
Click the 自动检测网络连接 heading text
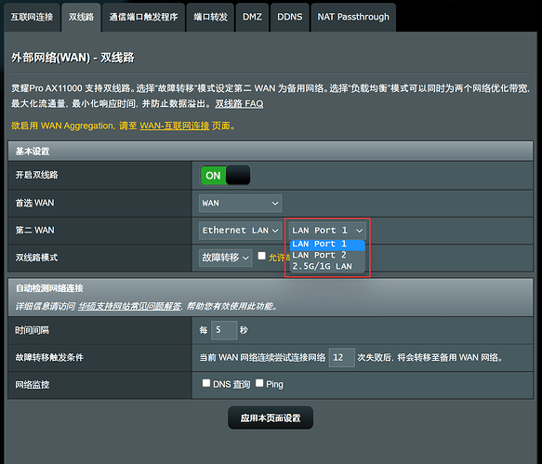click(x=49, y=288)
